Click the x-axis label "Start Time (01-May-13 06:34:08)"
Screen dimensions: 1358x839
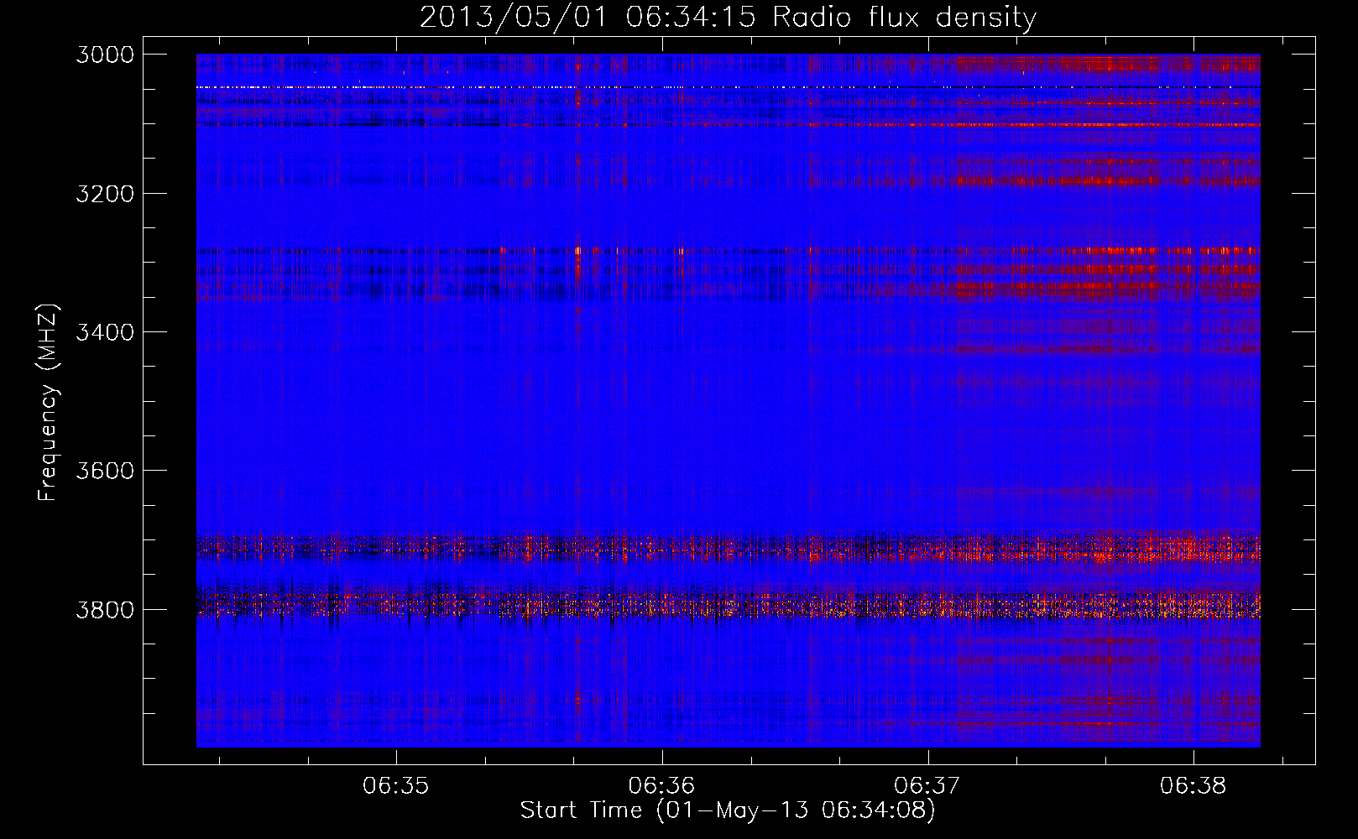tap(728, 810)
